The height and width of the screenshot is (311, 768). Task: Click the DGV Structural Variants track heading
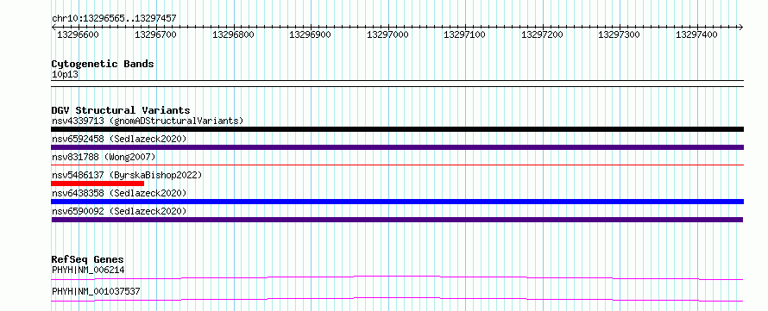[x=121, y=110]
